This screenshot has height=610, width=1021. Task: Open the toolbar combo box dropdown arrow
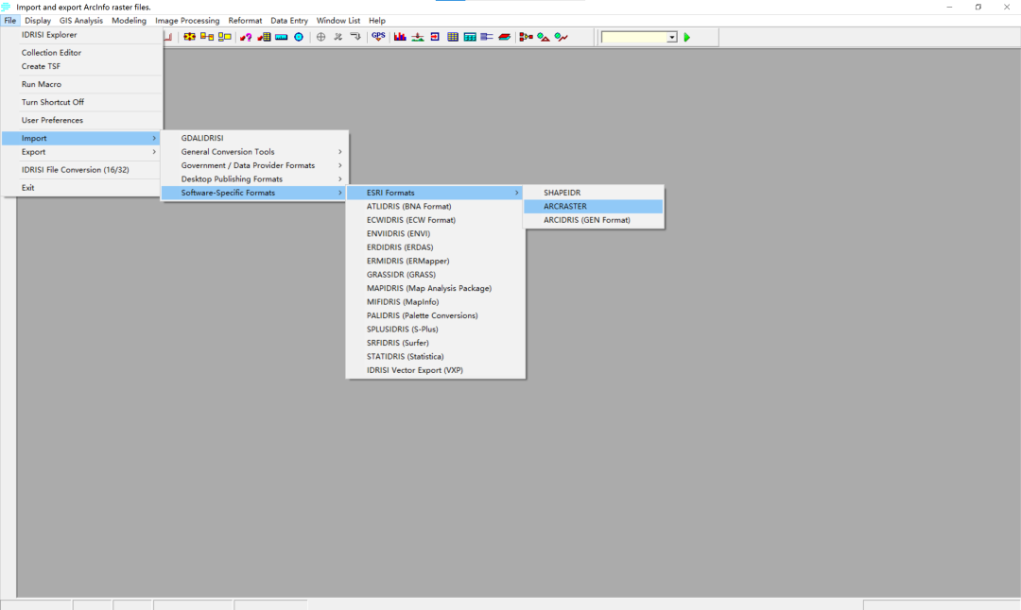pos(672,38)
